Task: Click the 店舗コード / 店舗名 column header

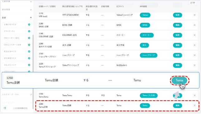Action: (47, 7)
